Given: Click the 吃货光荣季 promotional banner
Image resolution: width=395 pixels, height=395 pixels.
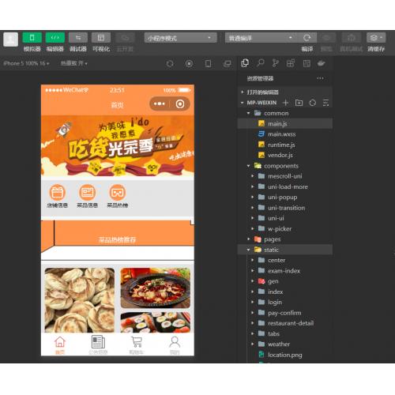Looking at the screenshot, I should click(118, 146).
